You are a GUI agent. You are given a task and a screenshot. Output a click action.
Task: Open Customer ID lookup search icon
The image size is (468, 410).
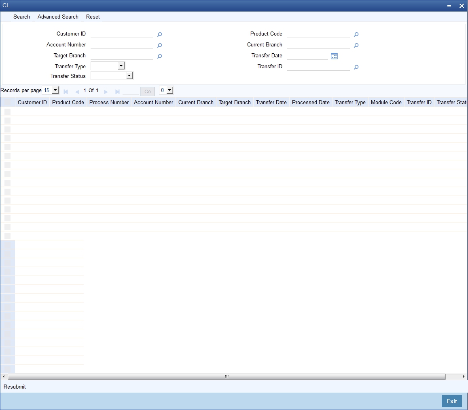pyautogui.click(x=160, y=35)
